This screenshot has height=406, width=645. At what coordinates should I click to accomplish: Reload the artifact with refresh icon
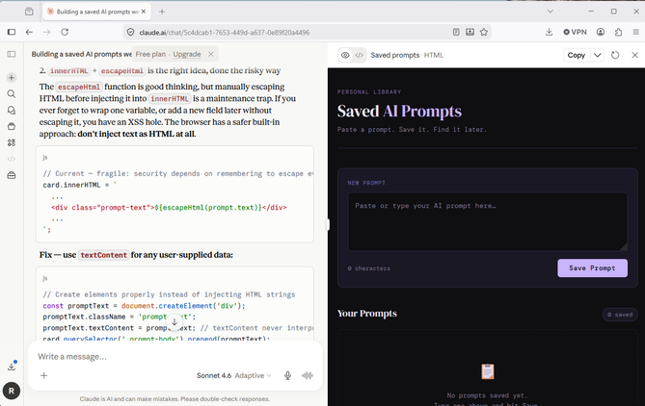[x=615, y=55]
